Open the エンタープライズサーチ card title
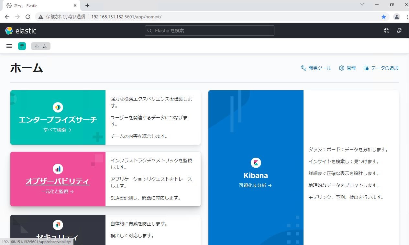The height and width of the screenshot is (245, 409). coord(58,120)
